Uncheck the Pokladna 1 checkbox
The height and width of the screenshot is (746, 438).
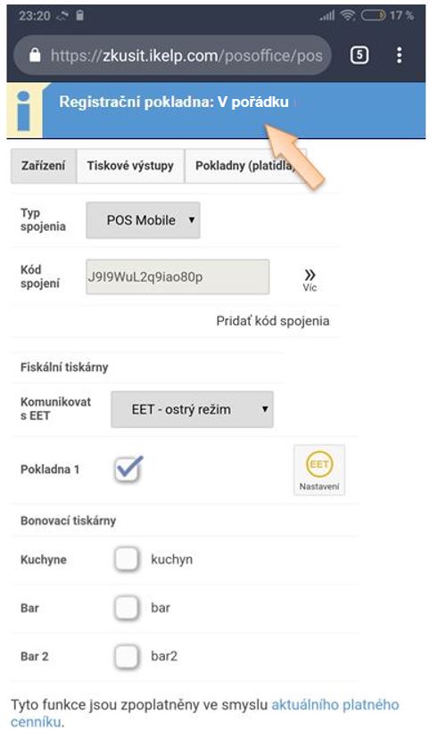pyautogui.click(x=128, y=470)
